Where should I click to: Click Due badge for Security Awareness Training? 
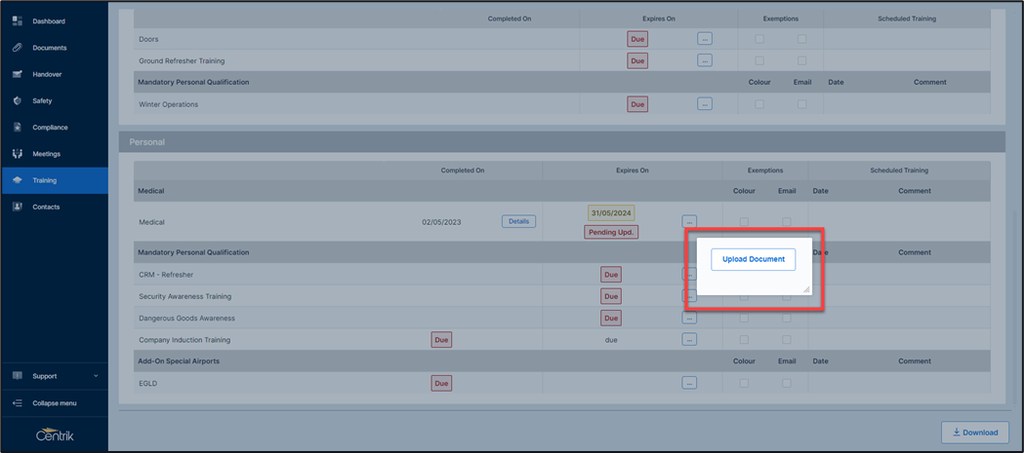611,296
